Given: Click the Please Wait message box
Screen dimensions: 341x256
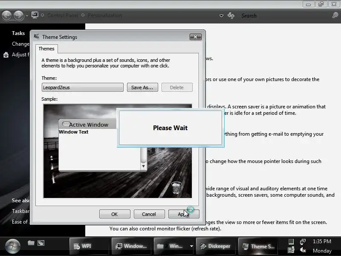Looking at the screenshot, I should [170, 128].
